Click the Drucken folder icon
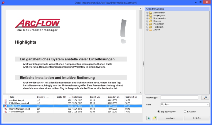 [x=151, y=21]
